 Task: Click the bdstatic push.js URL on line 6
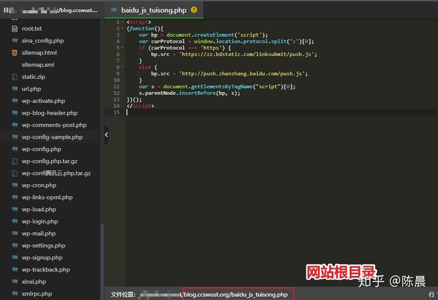[x=247, y=54]
